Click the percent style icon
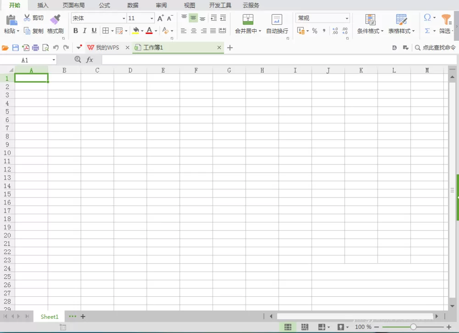The width and height of the screenshot is (459, 333). 315,30
